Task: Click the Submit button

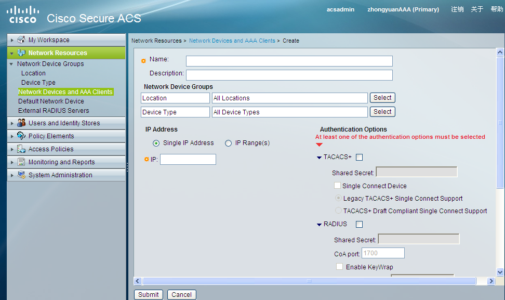Action: pyautogui.click(x=149, y=294)
